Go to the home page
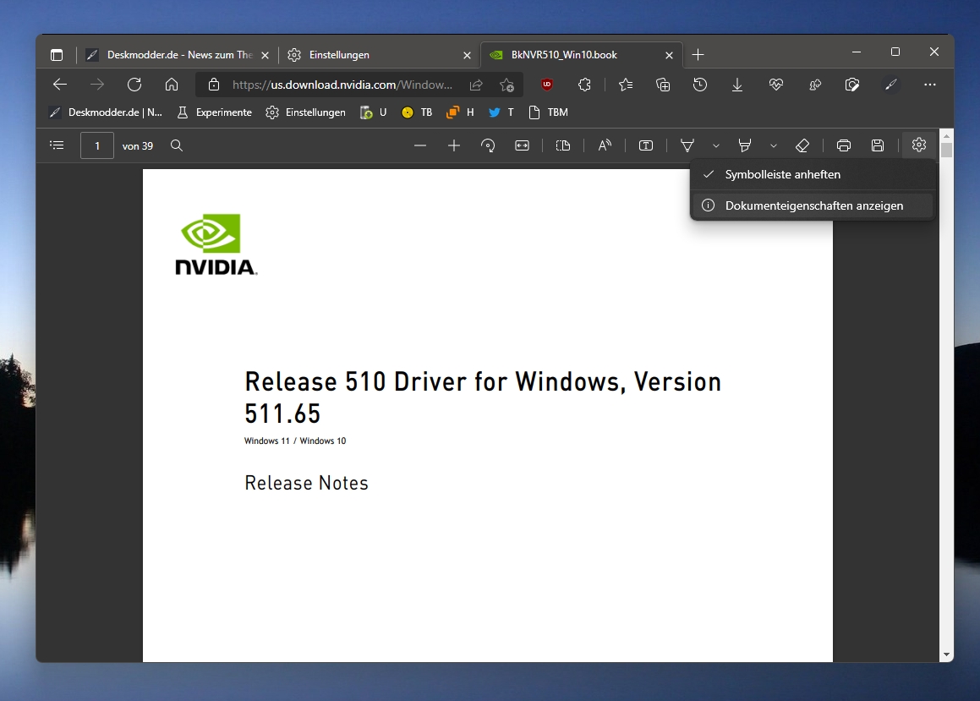 (172, 85)
